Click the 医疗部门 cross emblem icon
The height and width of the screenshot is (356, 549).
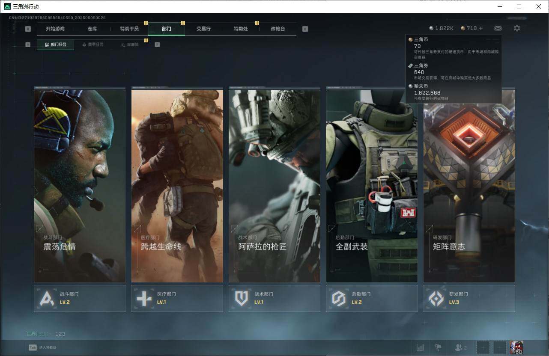[144, 298]
